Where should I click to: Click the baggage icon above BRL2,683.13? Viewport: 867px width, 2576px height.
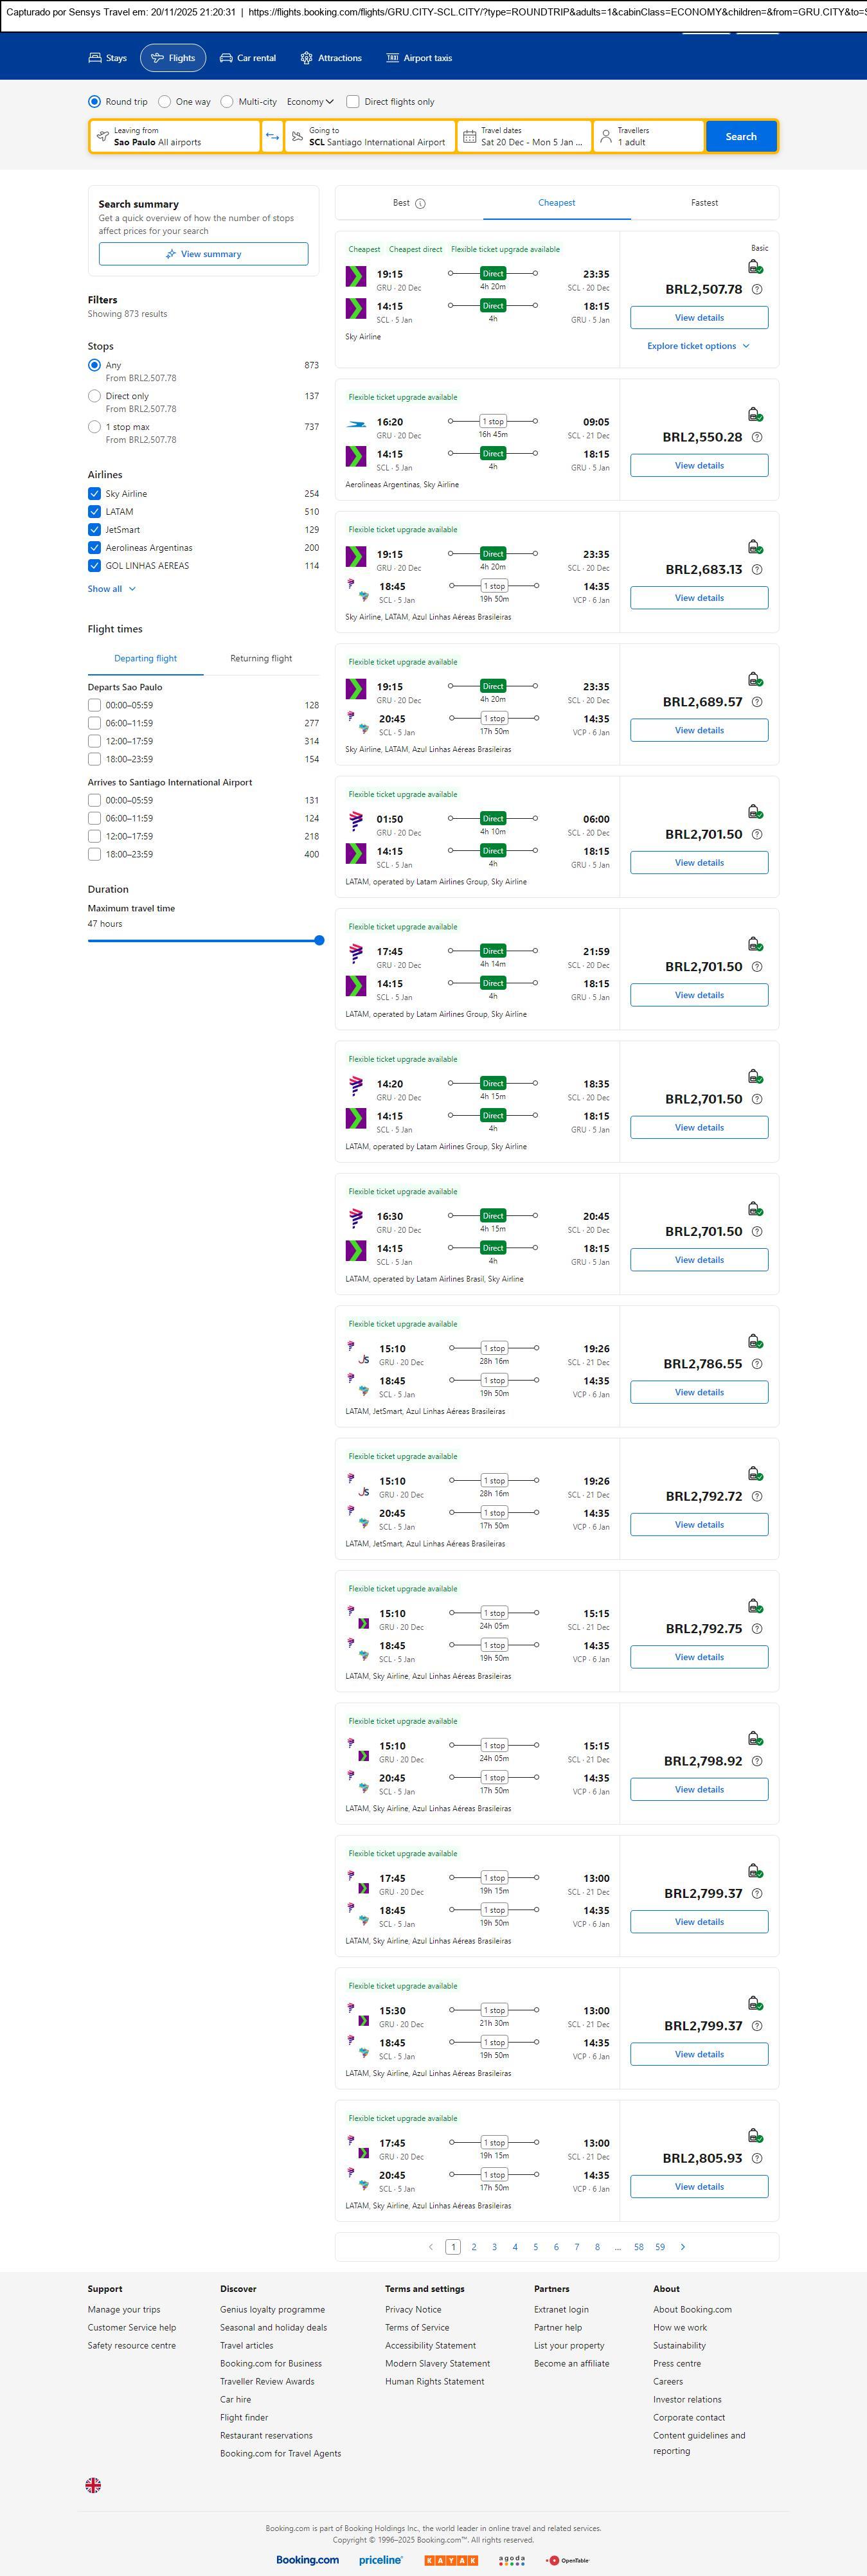755,547
